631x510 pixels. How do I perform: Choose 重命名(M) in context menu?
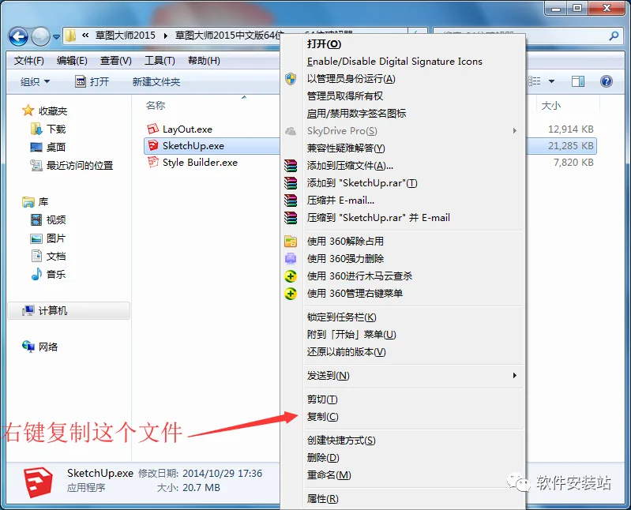coord(403,474)
